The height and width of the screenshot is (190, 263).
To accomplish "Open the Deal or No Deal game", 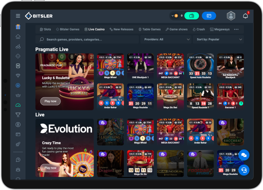I will pos(171,164).
